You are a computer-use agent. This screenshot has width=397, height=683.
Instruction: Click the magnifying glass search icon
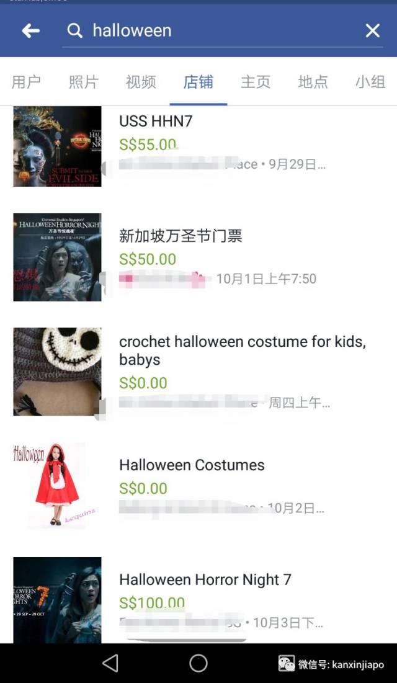pos(75,30)
